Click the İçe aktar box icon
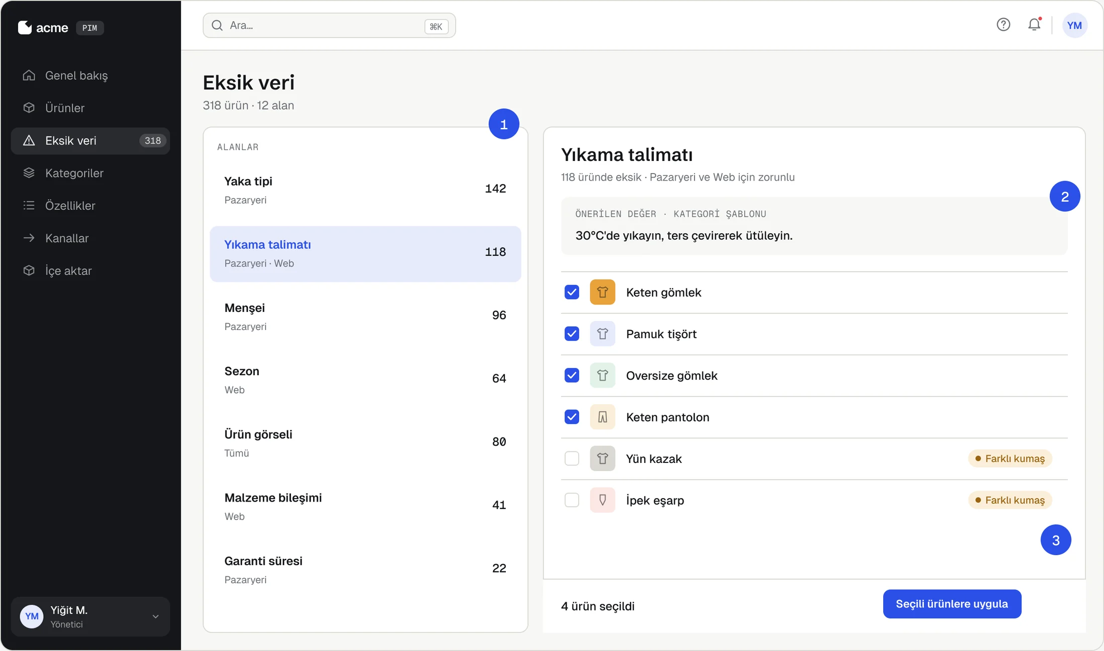The image size is (1104, 651). 29,271
